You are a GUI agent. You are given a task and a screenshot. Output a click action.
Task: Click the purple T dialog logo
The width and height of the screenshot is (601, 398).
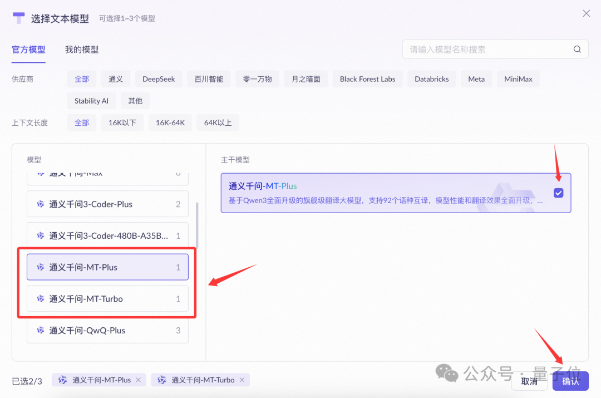tap(19, 18)
